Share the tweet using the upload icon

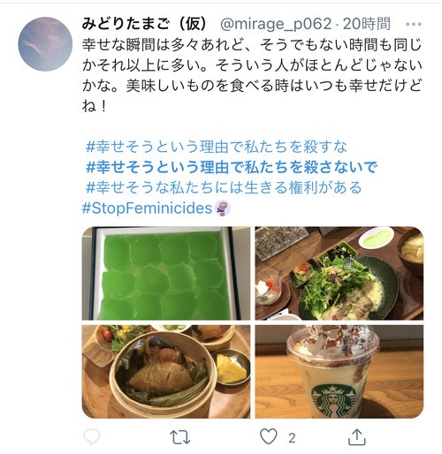[357, 437]
